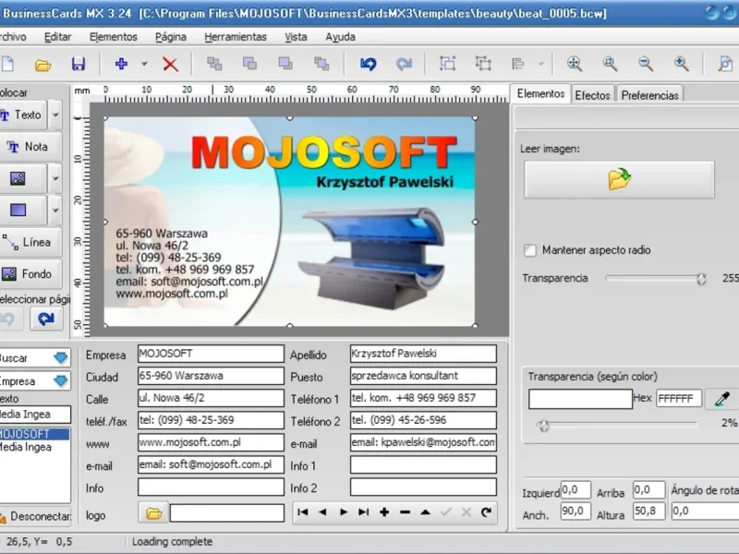Image resolution: width=739 pixels, height=554 pixels.
Task: Click the white transparency color swatch
Action: point(580,399)
